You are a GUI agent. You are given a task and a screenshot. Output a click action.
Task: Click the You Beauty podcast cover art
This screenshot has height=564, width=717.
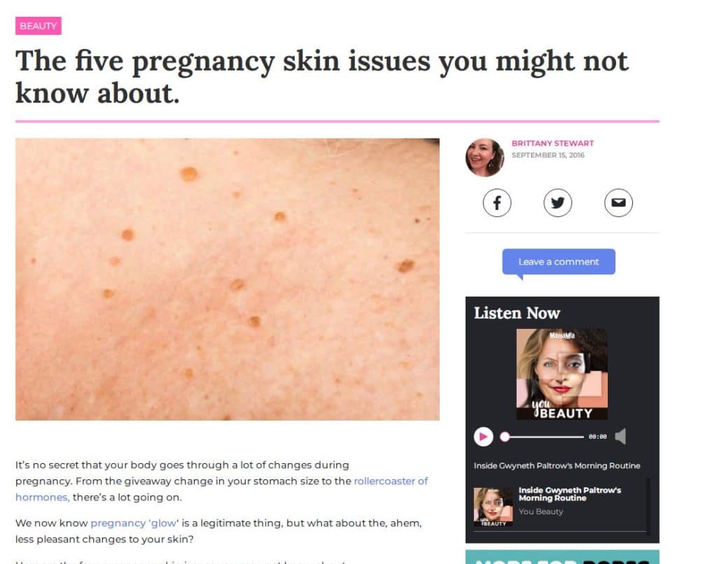[x=562, y=374]
